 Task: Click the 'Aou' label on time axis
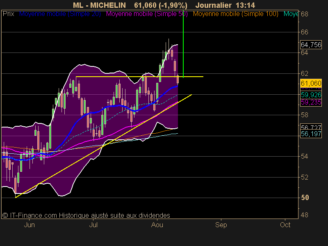click(157, 225)
